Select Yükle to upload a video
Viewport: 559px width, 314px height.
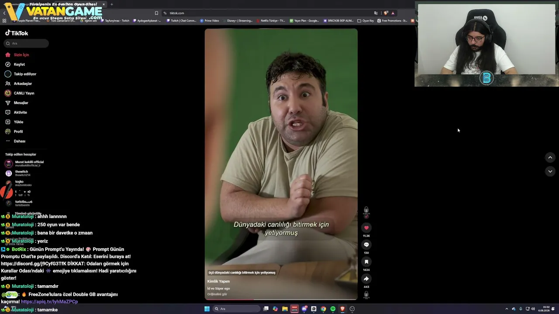(14, 122)
